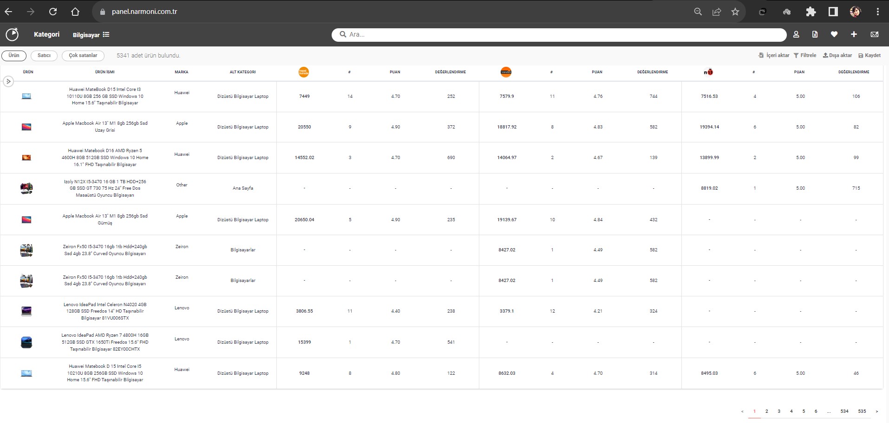Image resolution: width=889 pixels, height=423 pixels.
Task: Open the Excel document icon in header
Action: (x=815, y=34)
